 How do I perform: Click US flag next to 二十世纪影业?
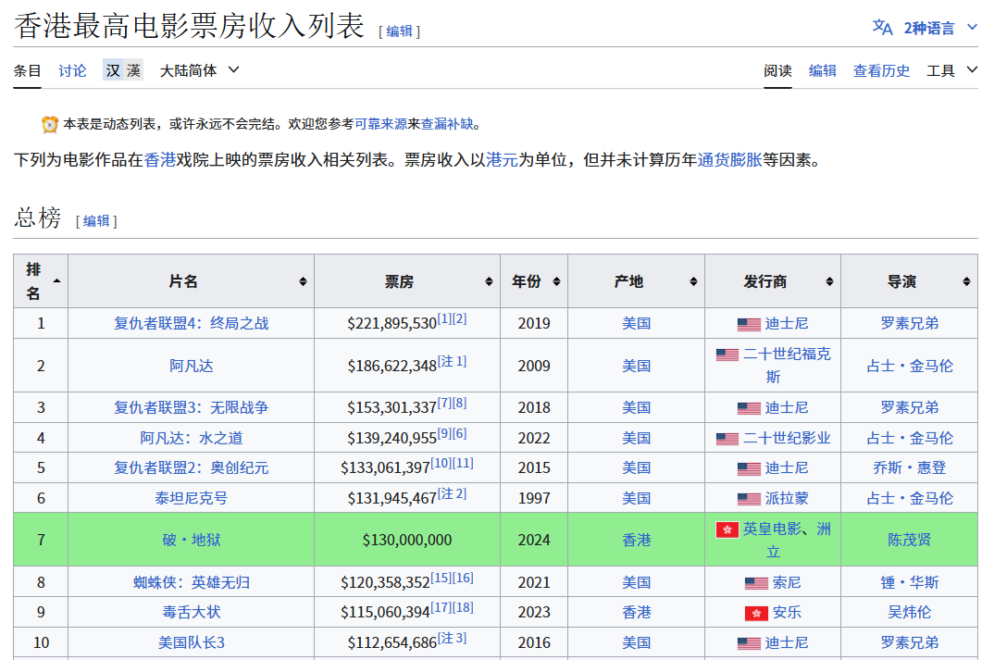click(727, 439)
